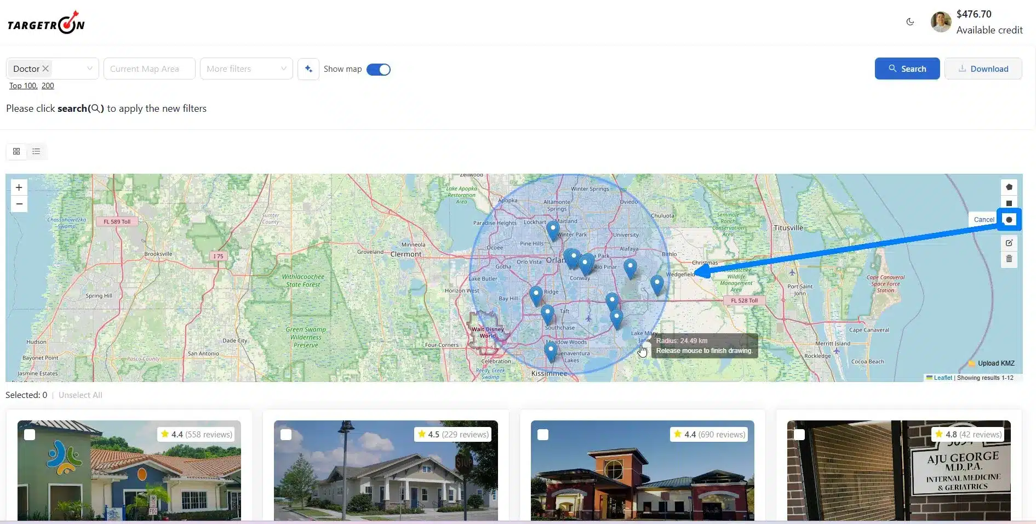Click the edit layers icon on map

(1009, 243)
